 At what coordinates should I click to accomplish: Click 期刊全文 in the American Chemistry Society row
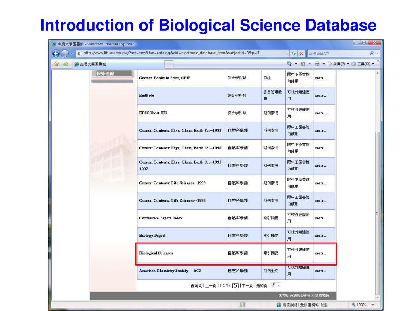point(270,271)
